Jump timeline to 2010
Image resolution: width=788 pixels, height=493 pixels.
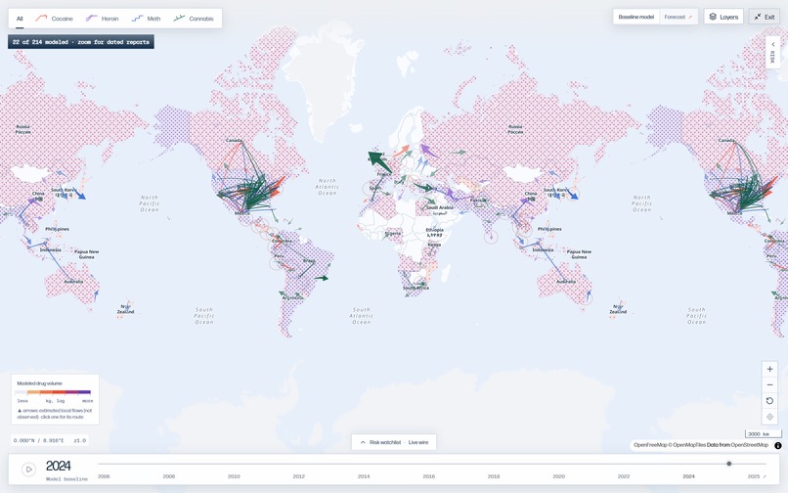(234, 476)
